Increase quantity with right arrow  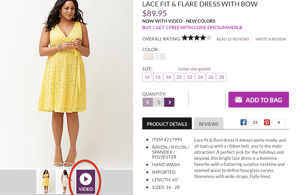[x=169, y=102]
